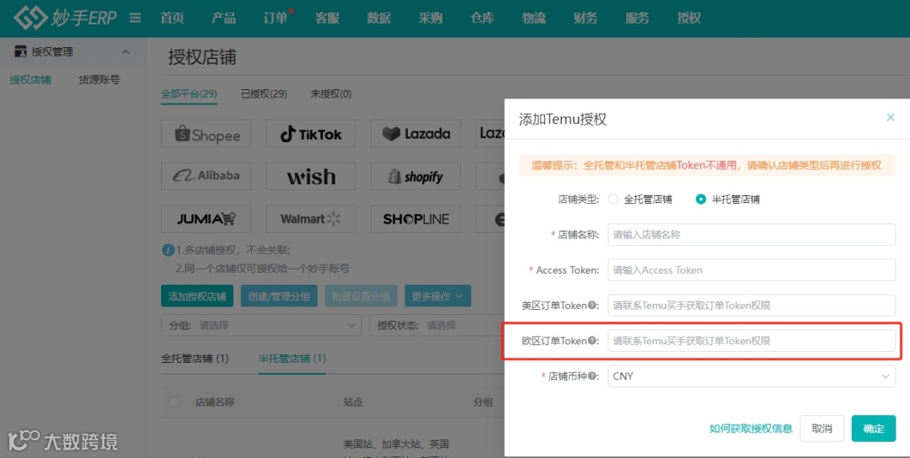This screenshot has width=910, height=458.
Task: Click the info icon beside 多店铺授权 note
Action: (x=168, y=250)
